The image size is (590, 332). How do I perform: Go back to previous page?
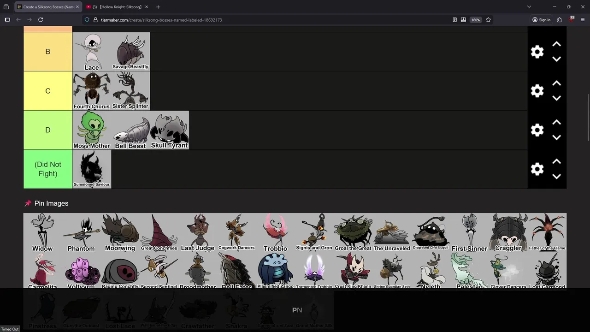click(18, 20)
